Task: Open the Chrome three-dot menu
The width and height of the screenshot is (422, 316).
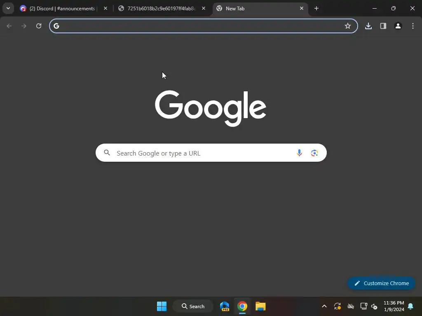Action: (x=413, y=26)
